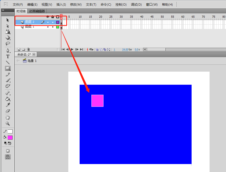Open the 插入(I) menu
The image size is (226, 172).
(x=61, y=5)
